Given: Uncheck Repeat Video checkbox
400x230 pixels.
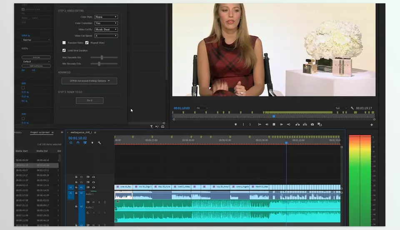Looking at the screenshot, I should 87,43.
